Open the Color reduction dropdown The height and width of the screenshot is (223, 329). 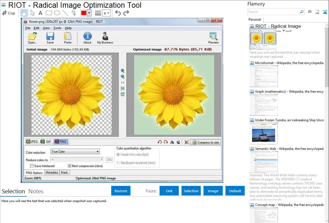pos(75,152)
